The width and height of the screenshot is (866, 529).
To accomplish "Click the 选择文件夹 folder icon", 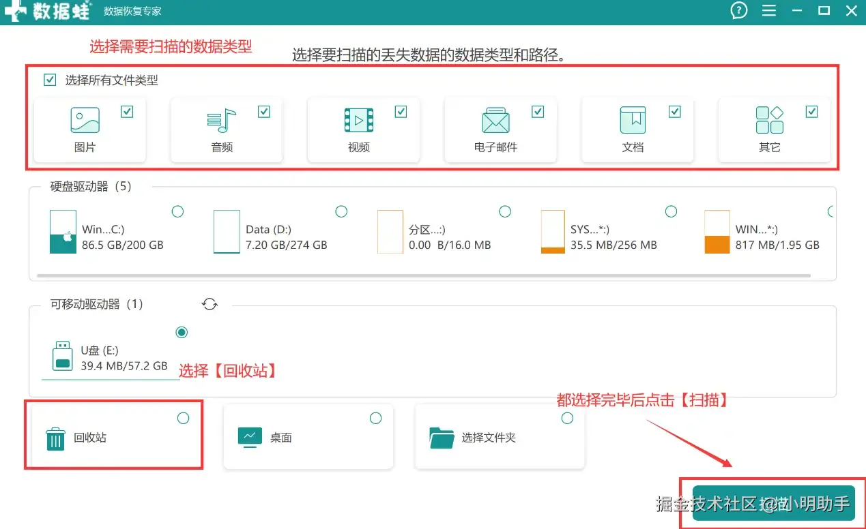I will [442, 438].
